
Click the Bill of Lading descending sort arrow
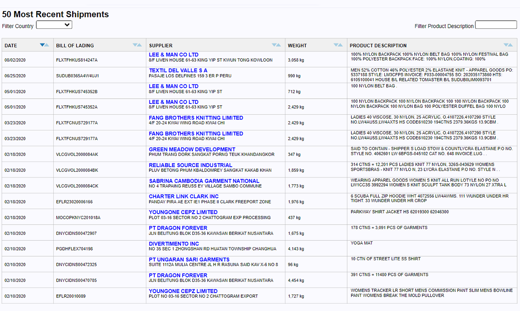pos(135,45)
